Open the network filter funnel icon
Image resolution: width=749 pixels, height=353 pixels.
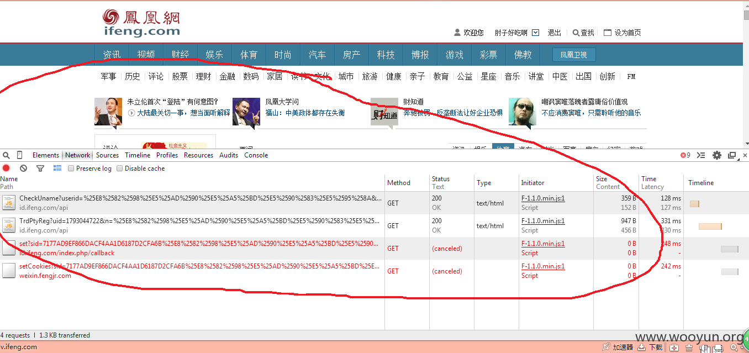coord(40,168)
